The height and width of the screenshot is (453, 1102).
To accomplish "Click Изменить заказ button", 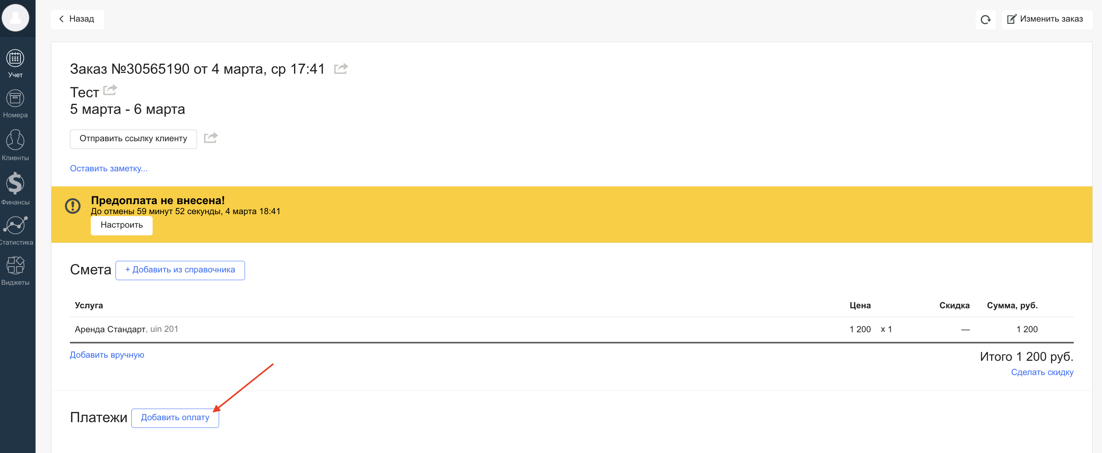I will coord(1046,19).
